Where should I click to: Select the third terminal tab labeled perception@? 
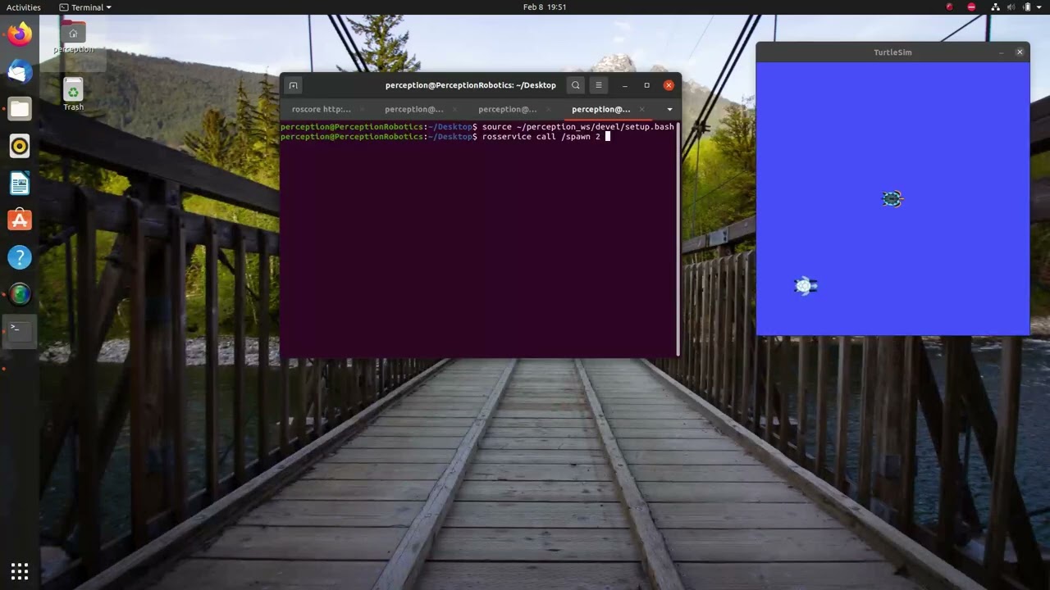tap(507, 109)
